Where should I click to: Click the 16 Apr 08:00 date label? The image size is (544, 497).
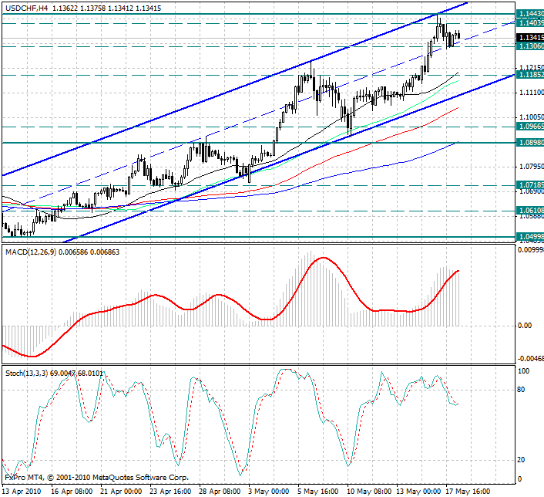pos(72,492)
